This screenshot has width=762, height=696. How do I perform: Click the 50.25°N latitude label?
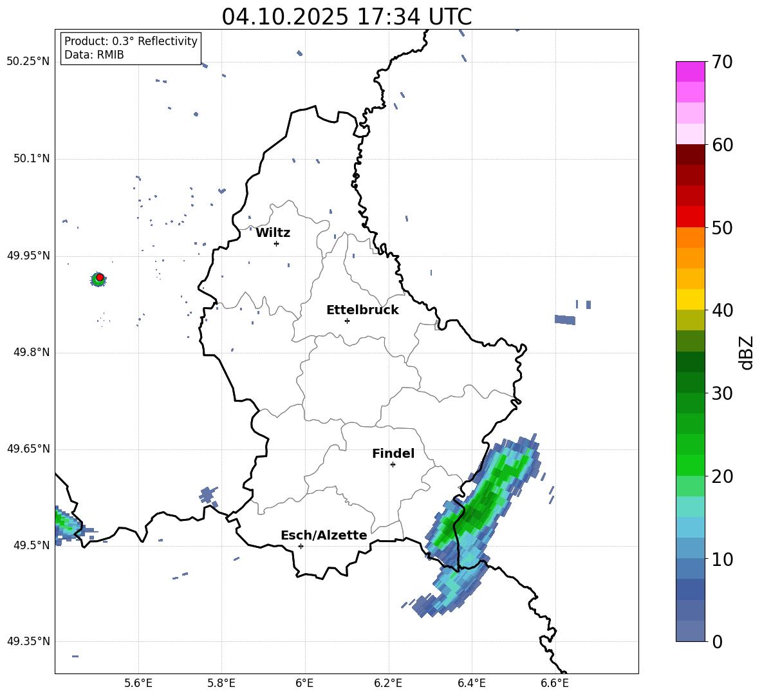click(x=28, y=62)
